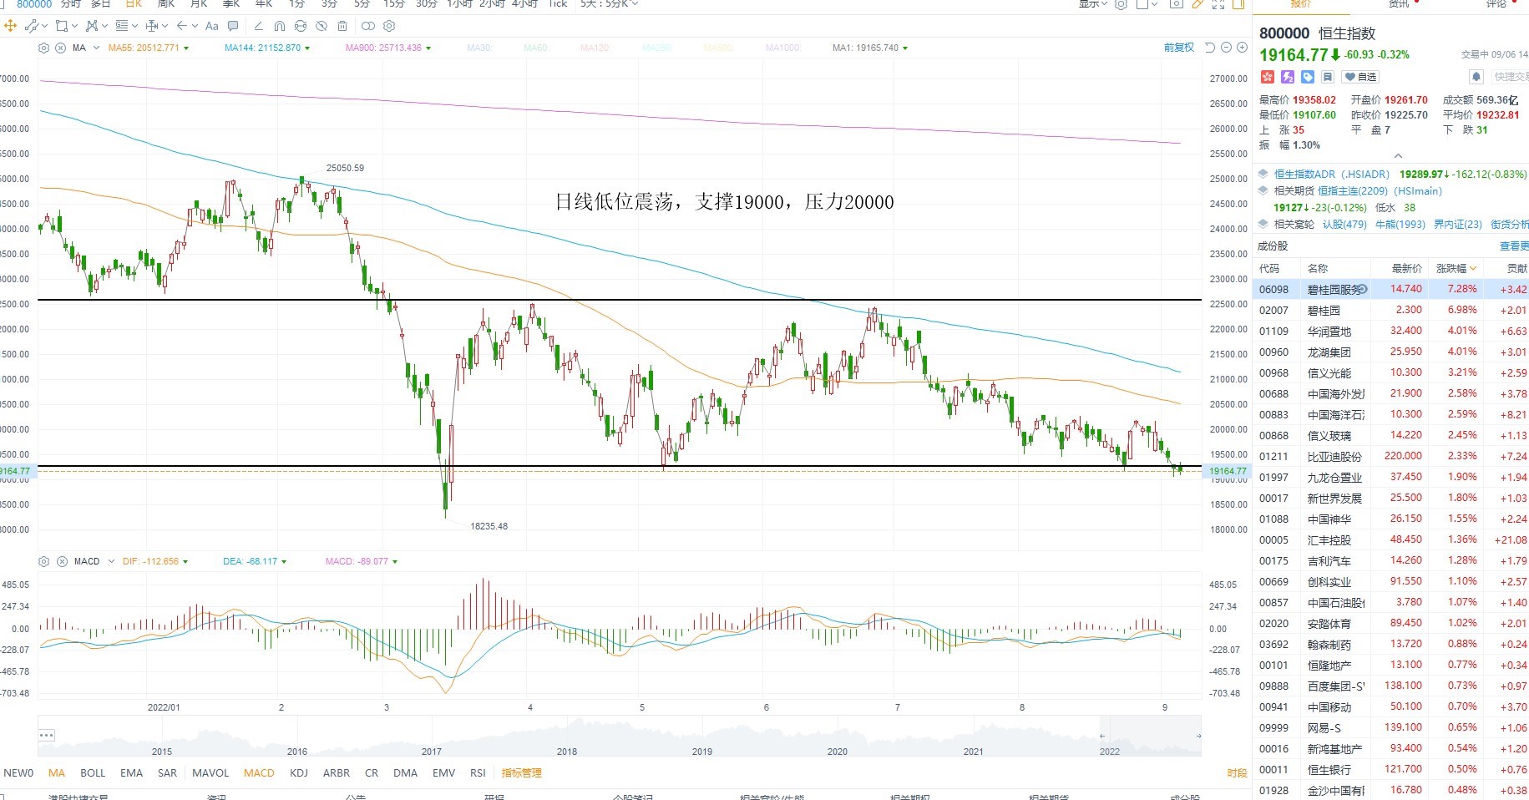Image resolution: width=1529 pixels, height=800 pixels.
Task: Click the linked circles icon
Action: [368, 26]
